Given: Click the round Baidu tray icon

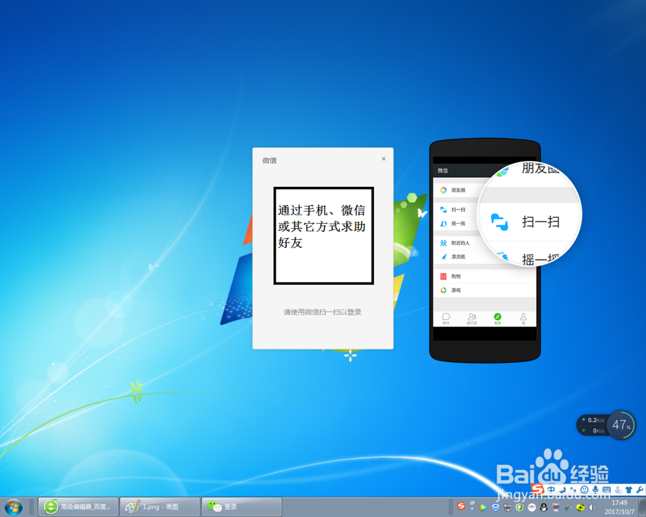Looking at the screenshot, I should (532, 507).
